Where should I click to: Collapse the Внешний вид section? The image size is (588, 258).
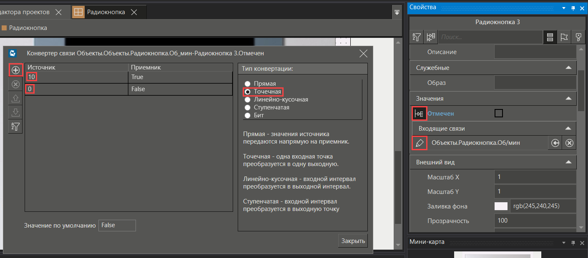point(568,162)
